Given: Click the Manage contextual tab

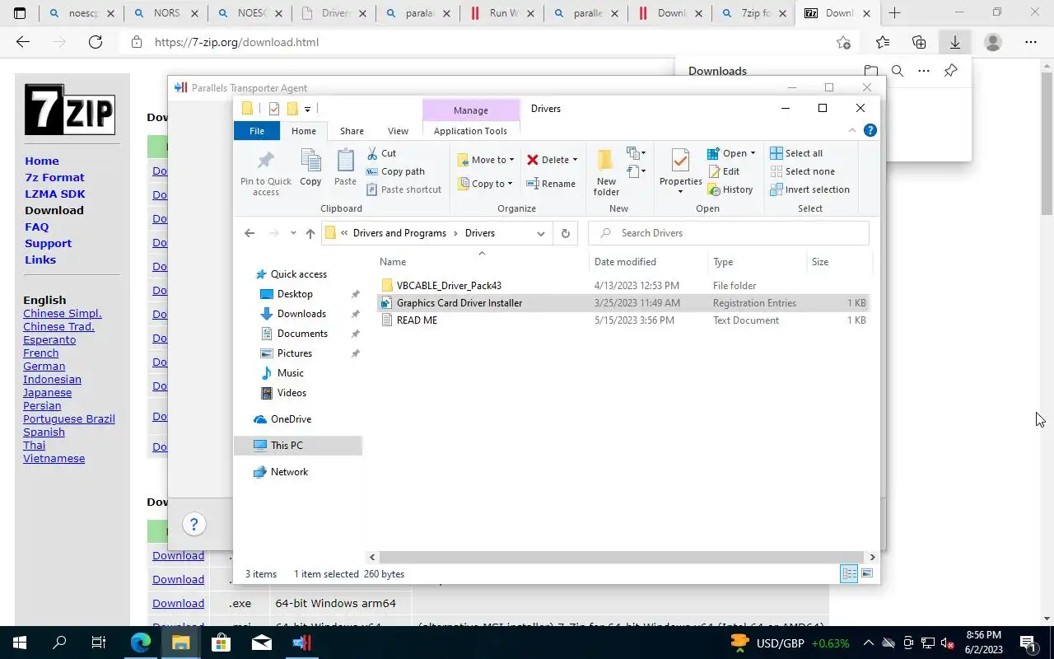Looking at the screenshot, I should [x=471, y=110].
